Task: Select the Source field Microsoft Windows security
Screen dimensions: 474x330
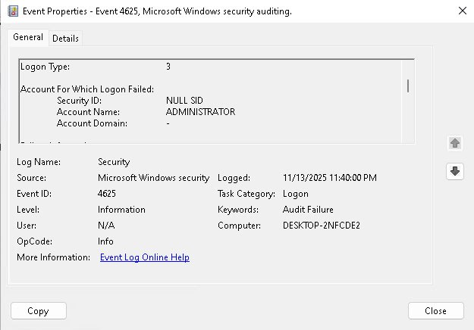Action: [153, 178]
